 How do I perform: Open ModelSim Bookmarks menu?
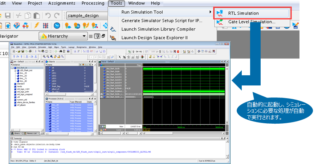click(82, 47)
